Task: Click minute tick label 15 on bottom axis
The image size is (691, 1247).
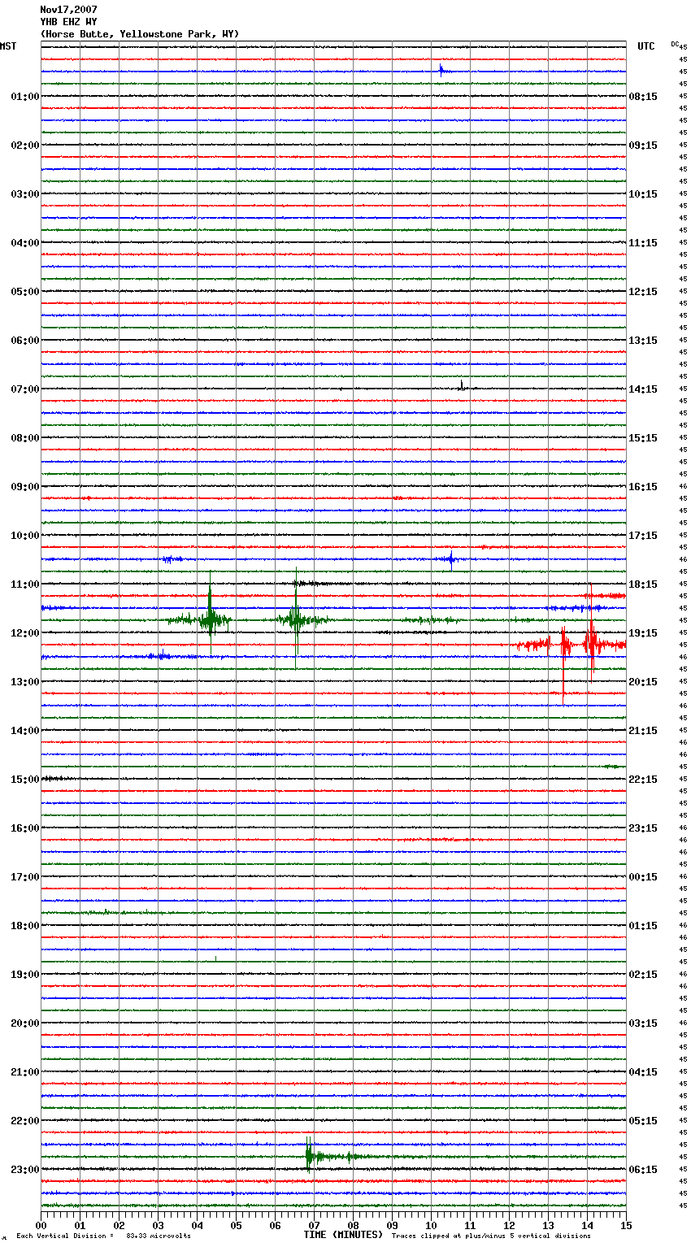Action: [626, 1225]
